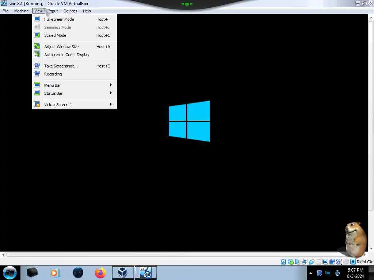The width and height of the screenshot is (374, 280).
Task: Click the Windows logo in VM
Action: tap(190, 121)
